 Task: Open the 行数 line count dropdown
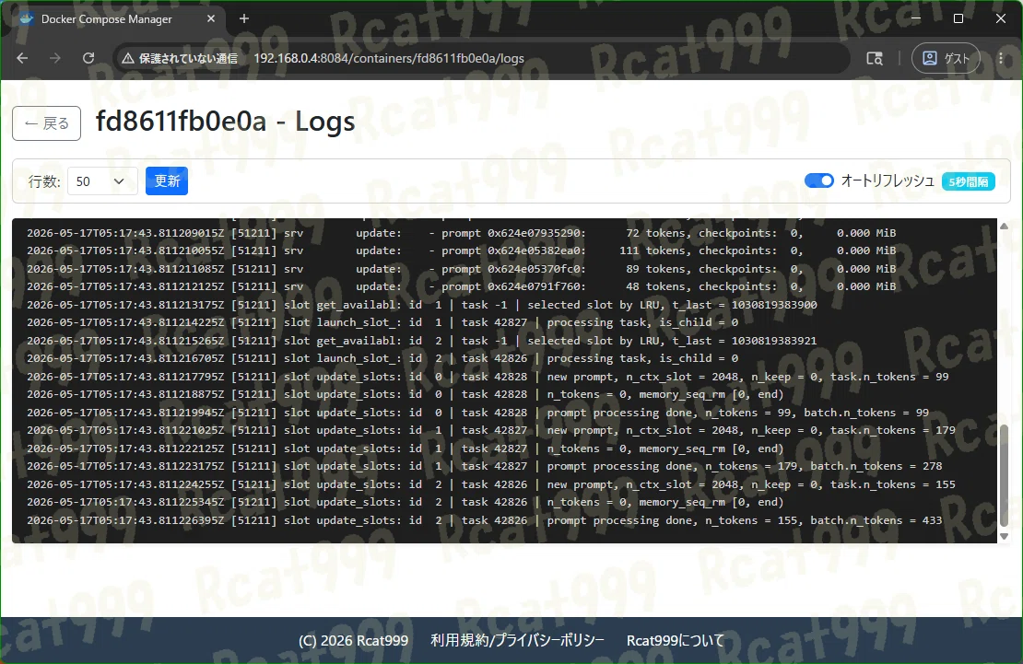click(102, 181)
